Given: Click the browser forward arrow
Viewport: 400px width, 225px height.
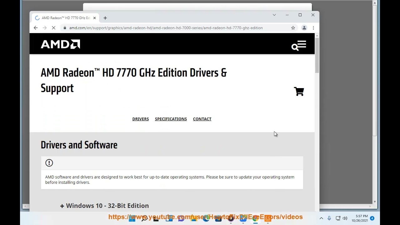Looking at the screenshot, I should (x=45, y=28).
